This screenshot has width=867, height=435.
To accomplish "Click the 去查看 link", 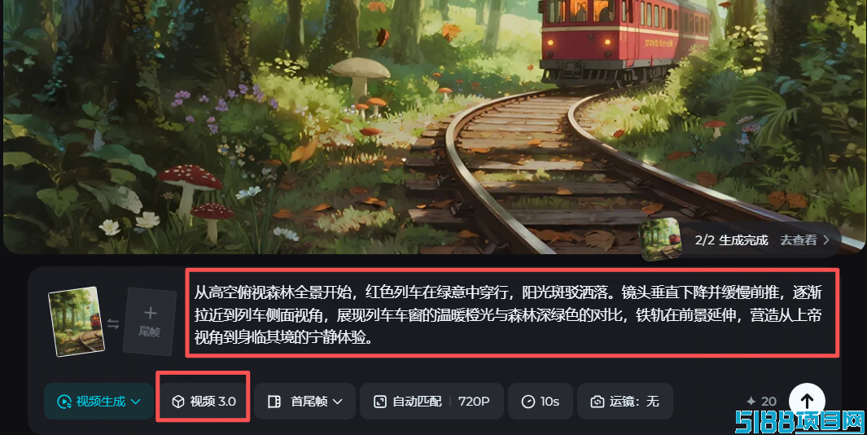I will tap(804, 240).
